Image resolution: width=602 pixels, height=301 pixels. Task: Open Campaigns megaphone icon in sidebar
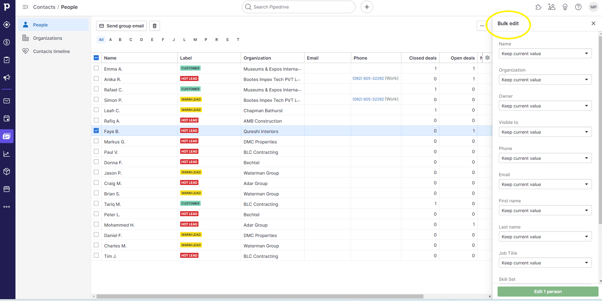click(x=7, y=78)
